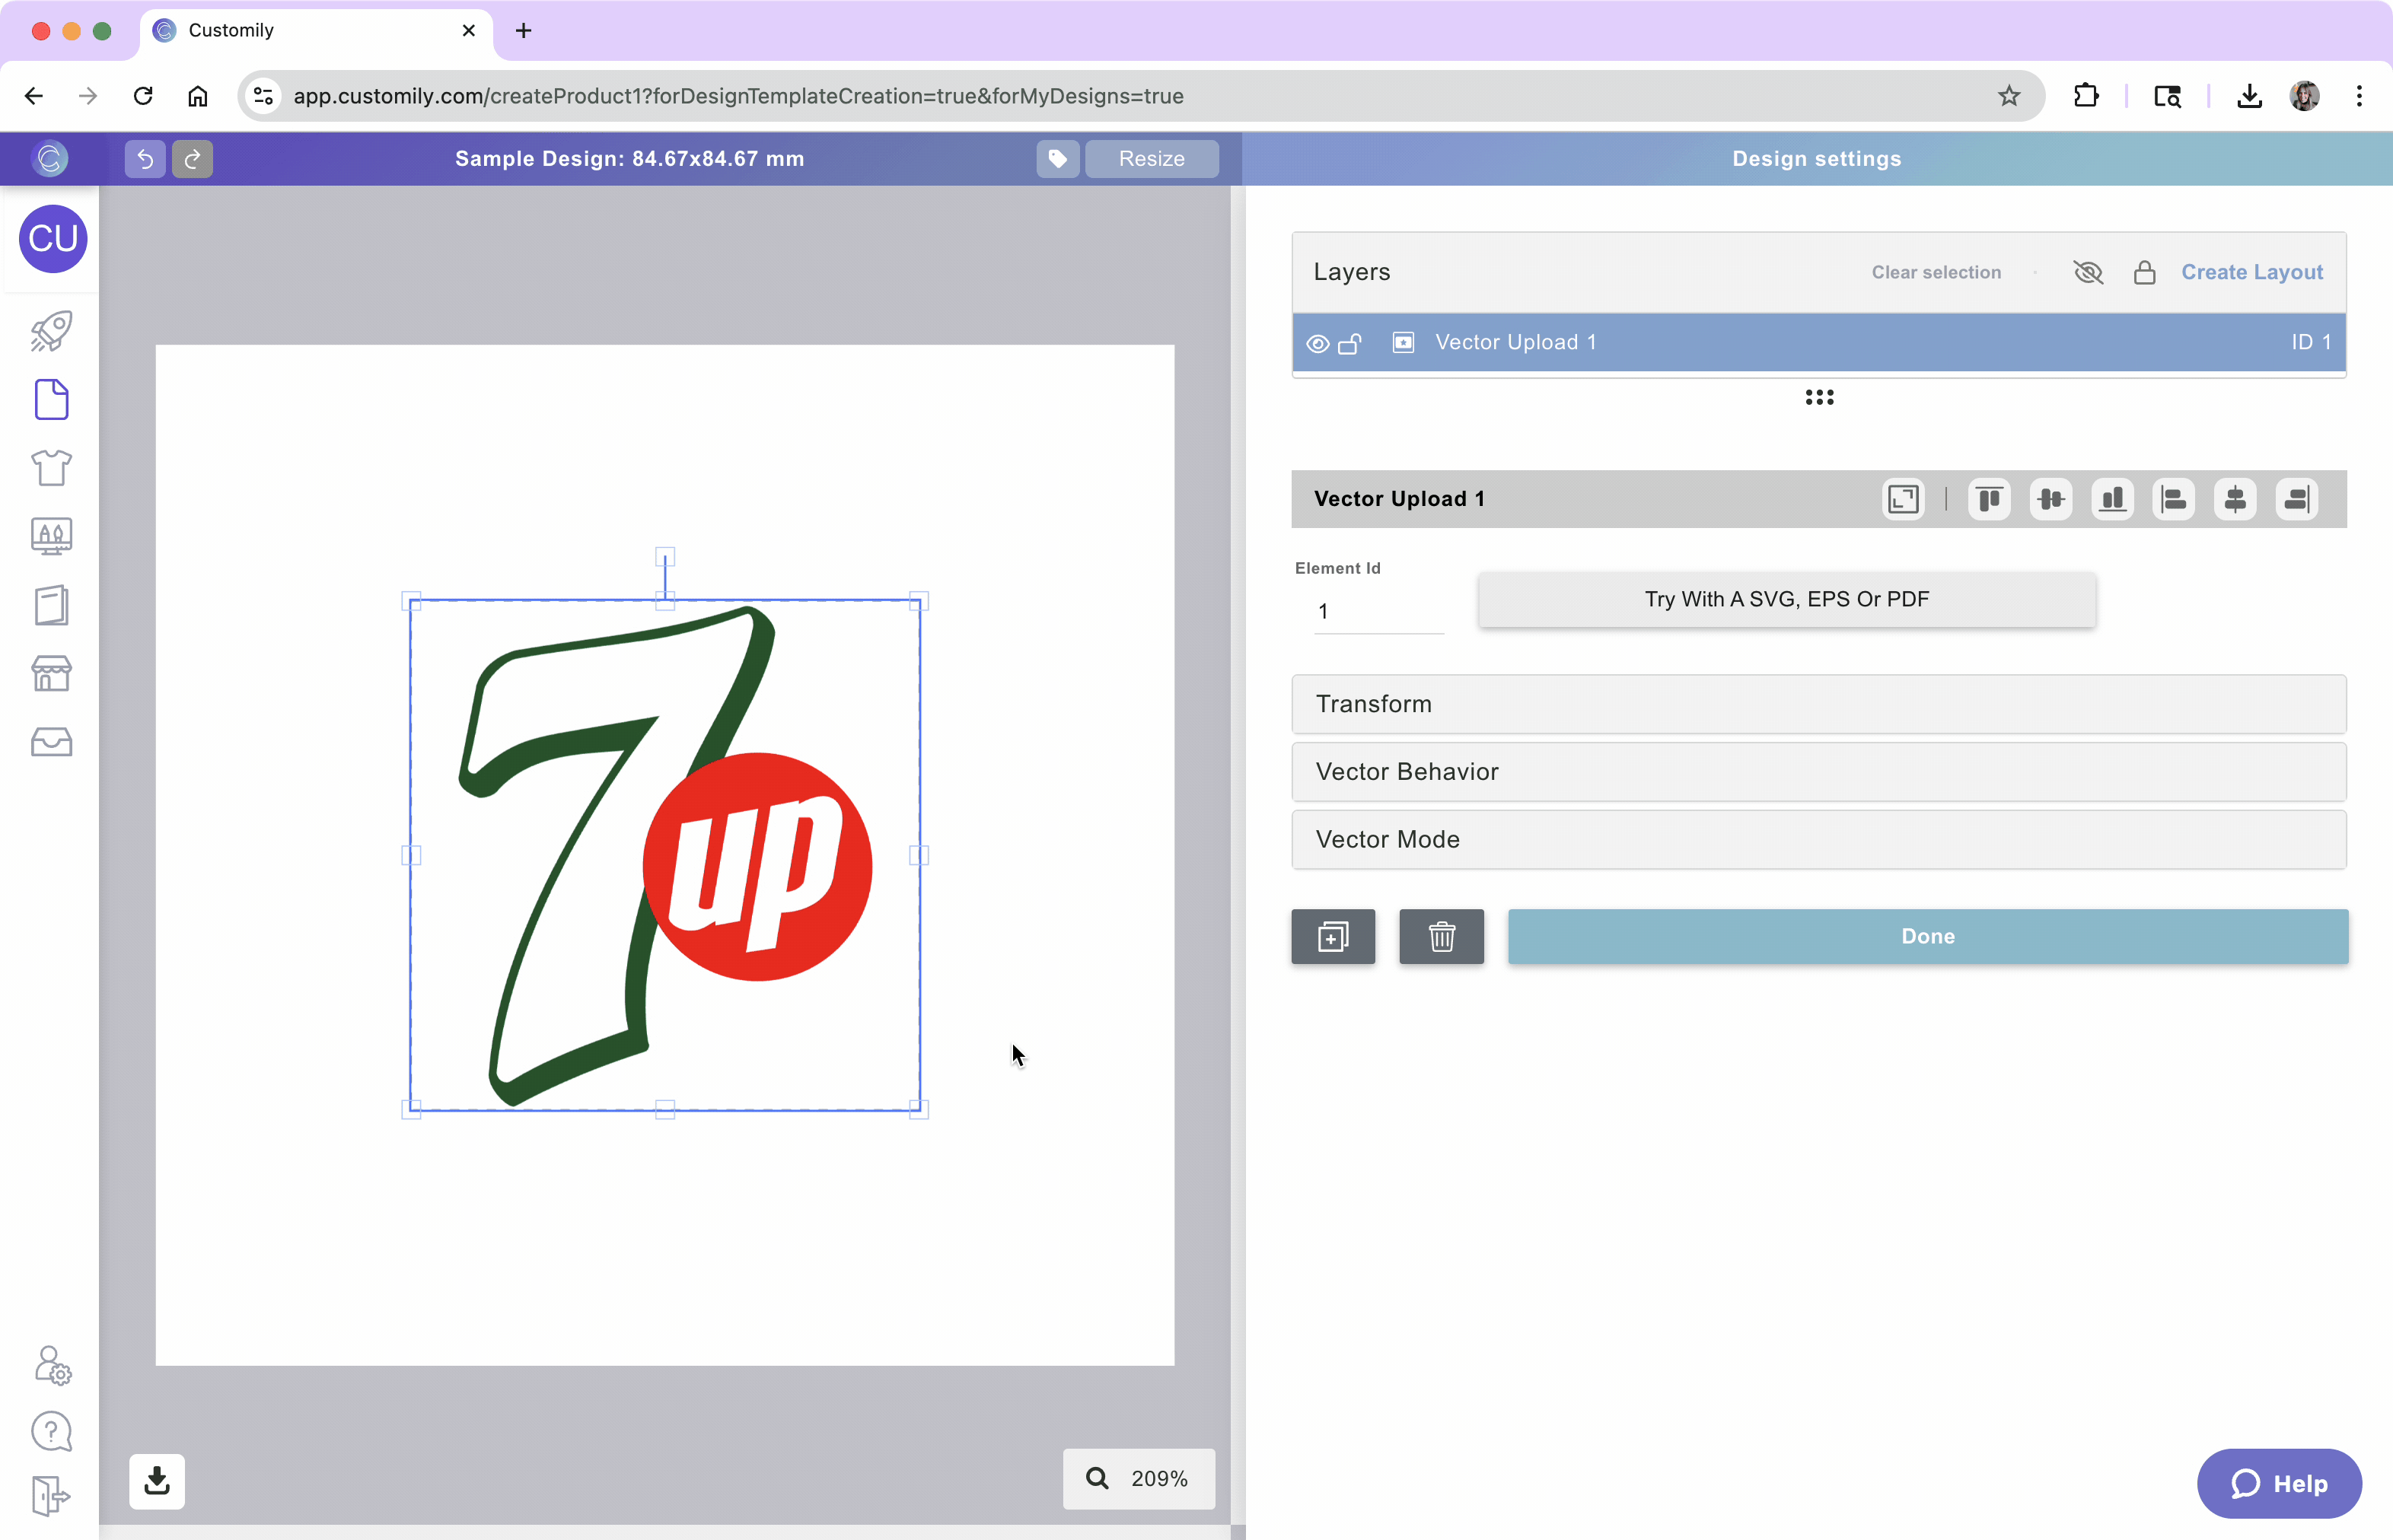Open the browser extensions puzzle icon
The height and width of the screenshot is (1540, 2393).
[2086, 96]
